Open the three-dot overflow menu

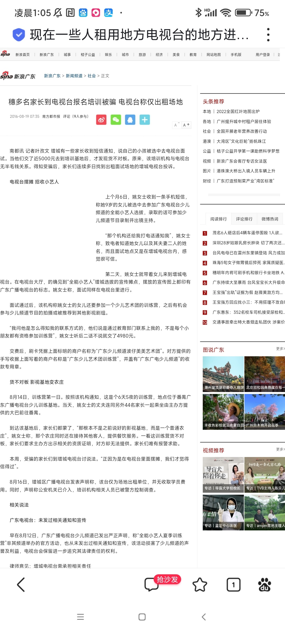pyautogui.click(x=268, y=35)
